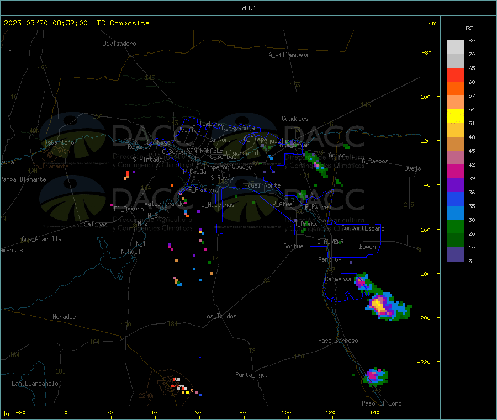The height and width of the screenshot is (420, 497).
Task: Click the G_Campos label
Action: click(375, 161)
